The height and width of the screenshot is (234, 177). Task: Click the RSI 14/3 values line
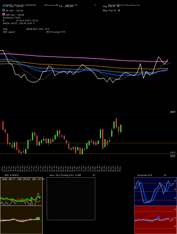(x=21, y=21)
